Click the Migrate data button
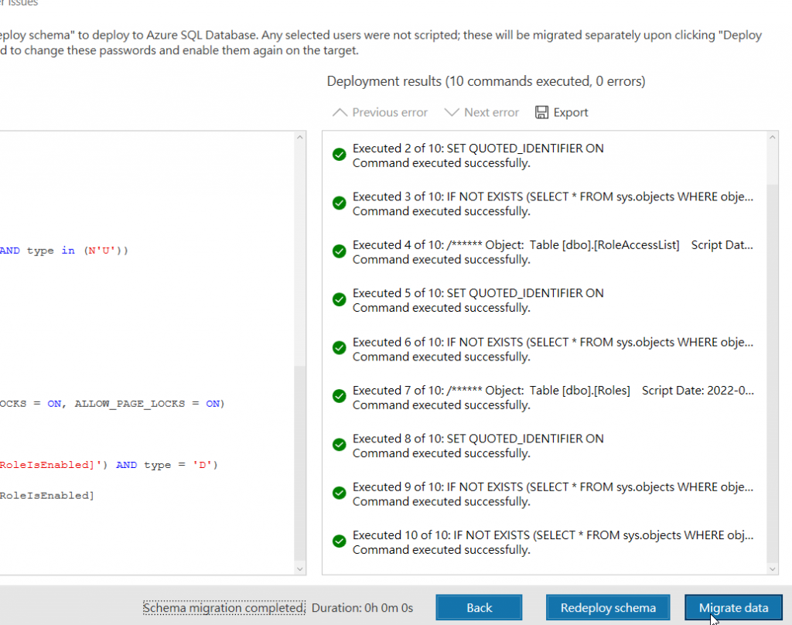The height and width of the screenshot is (625, 792). (733, 607)
